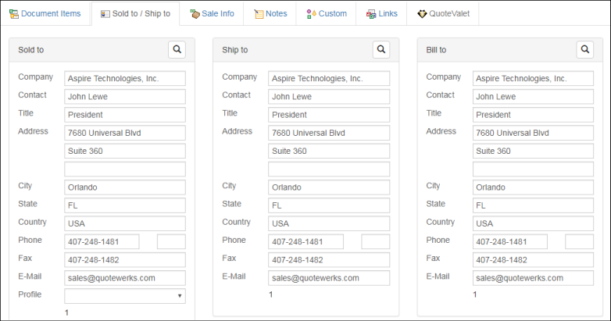This screenshot has height=321, width=611.
Task: Edit Bill to Suite 360 address line
Action: click(x=533, y=151)
